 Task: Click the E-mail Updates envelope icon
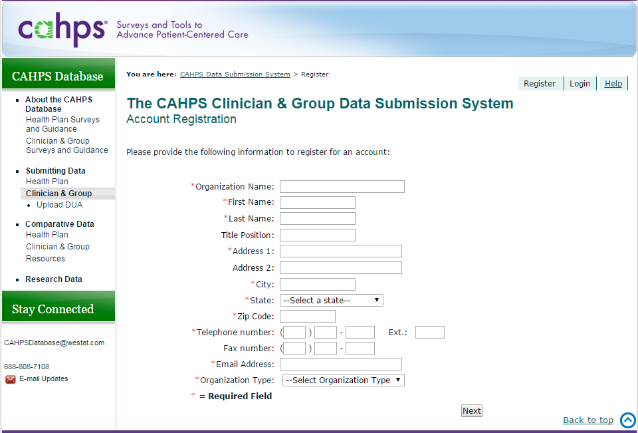click(x=11, y=379)
